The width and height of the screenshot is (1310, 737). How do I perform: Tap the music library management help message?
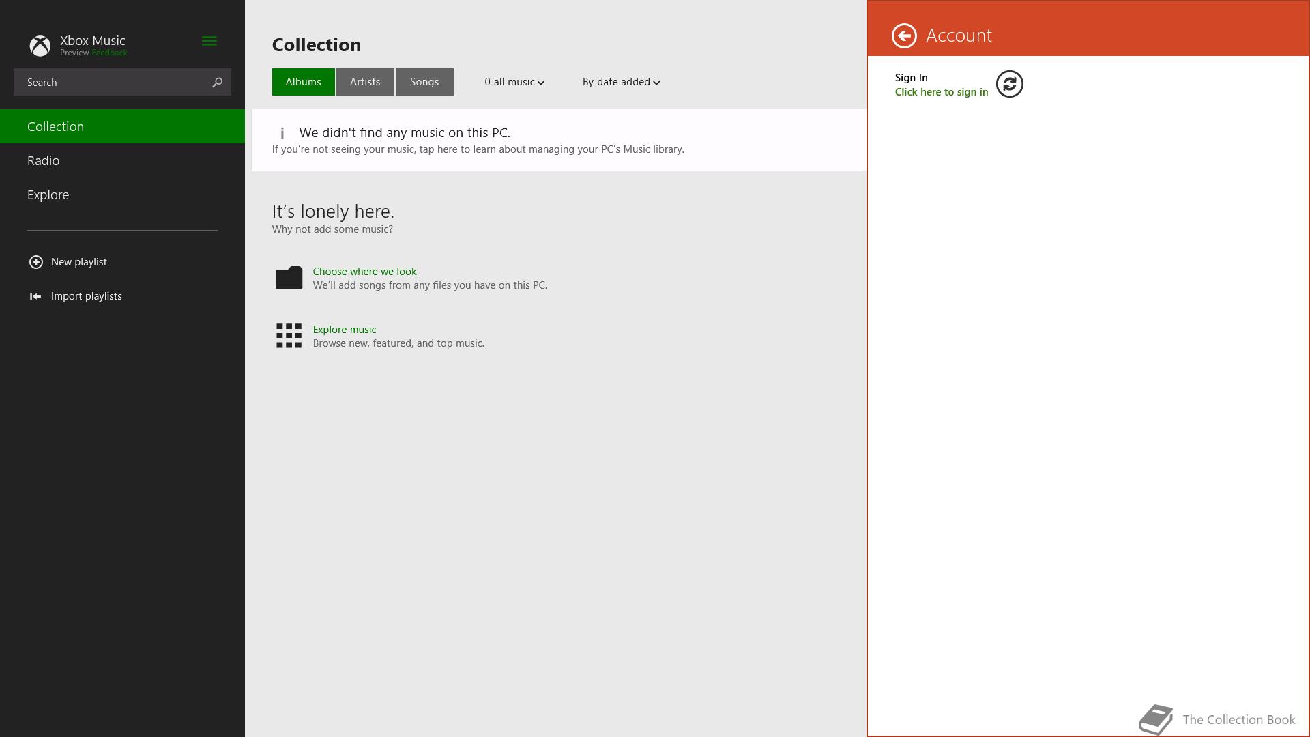478,149
